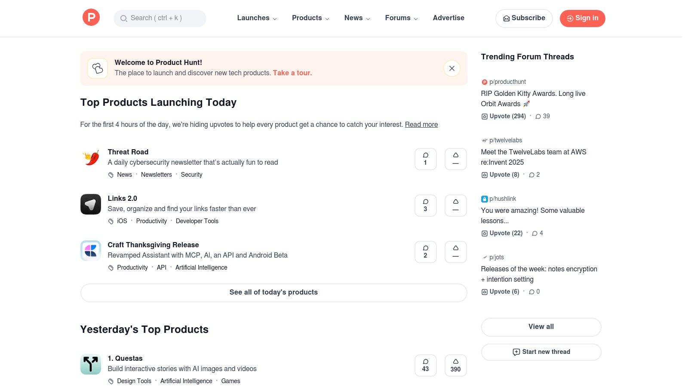This screenshot has width=688, height=387.
Task: Open the Craft Thanksgiving Release icon
Action: coord(90,251)
